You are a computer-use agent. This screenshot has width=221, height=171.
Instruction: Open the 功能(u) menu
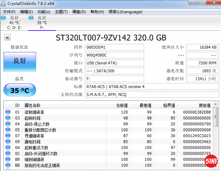44,12
